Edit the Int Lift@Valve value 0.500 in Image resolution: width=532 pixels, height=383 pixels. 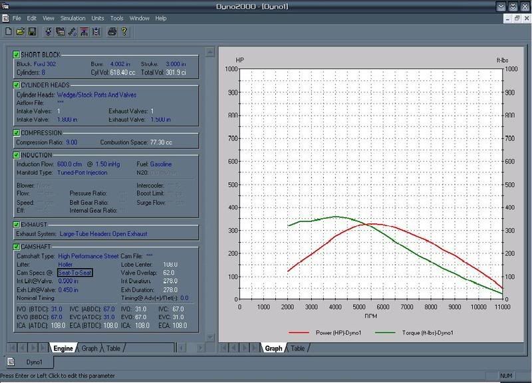68,281
